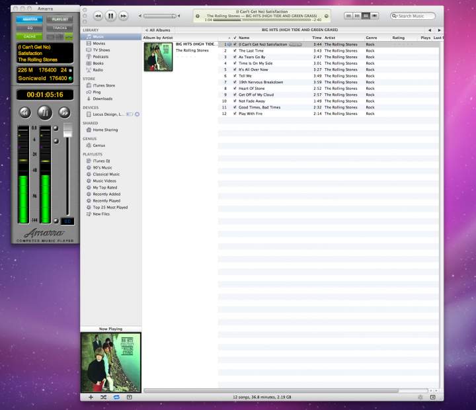This screenshot has height=410, width=476.
Task: Eject the Locus Design device
Action: [x=138, y=114]
